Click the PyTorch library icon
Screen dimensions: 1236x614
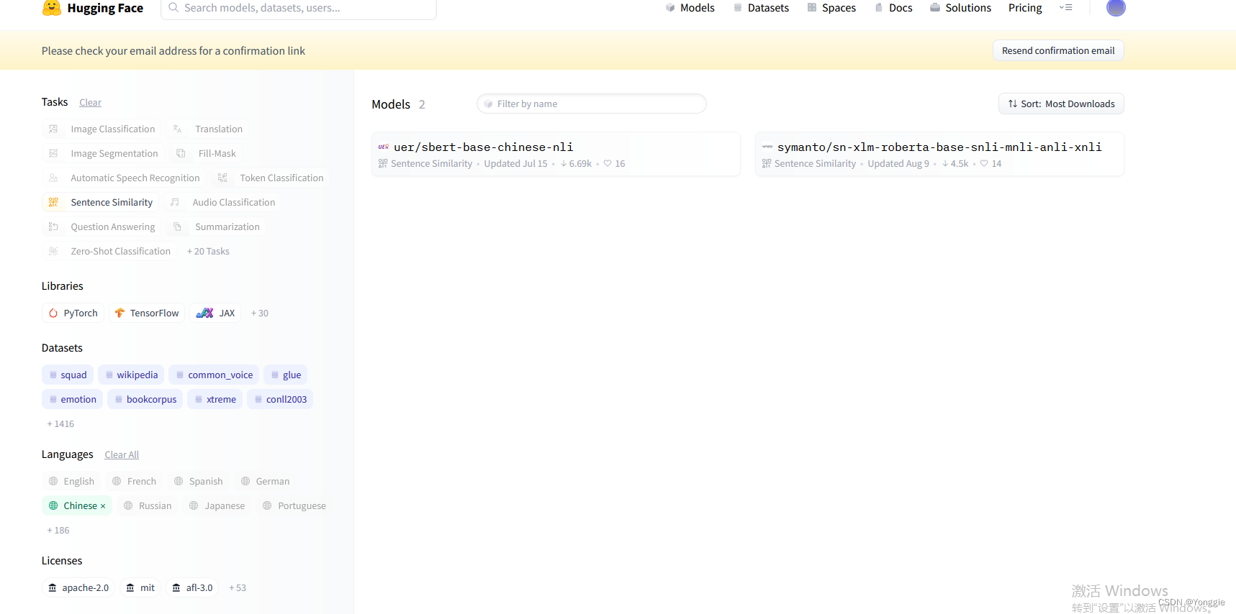(x=53, y=313)
